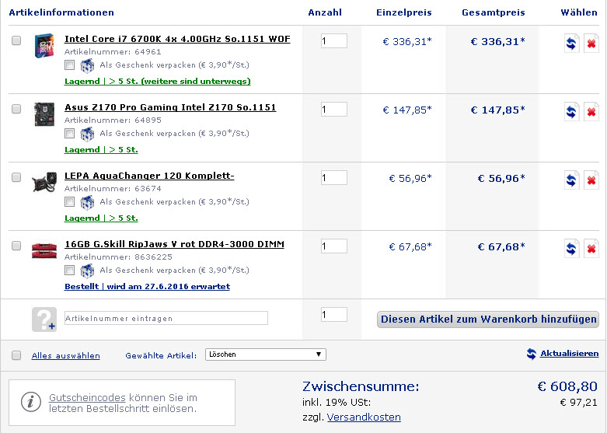Select the Intel Core i7 6700K row checkbox
The height and width of the screenshot is (433, 607).
pos(16,40)
